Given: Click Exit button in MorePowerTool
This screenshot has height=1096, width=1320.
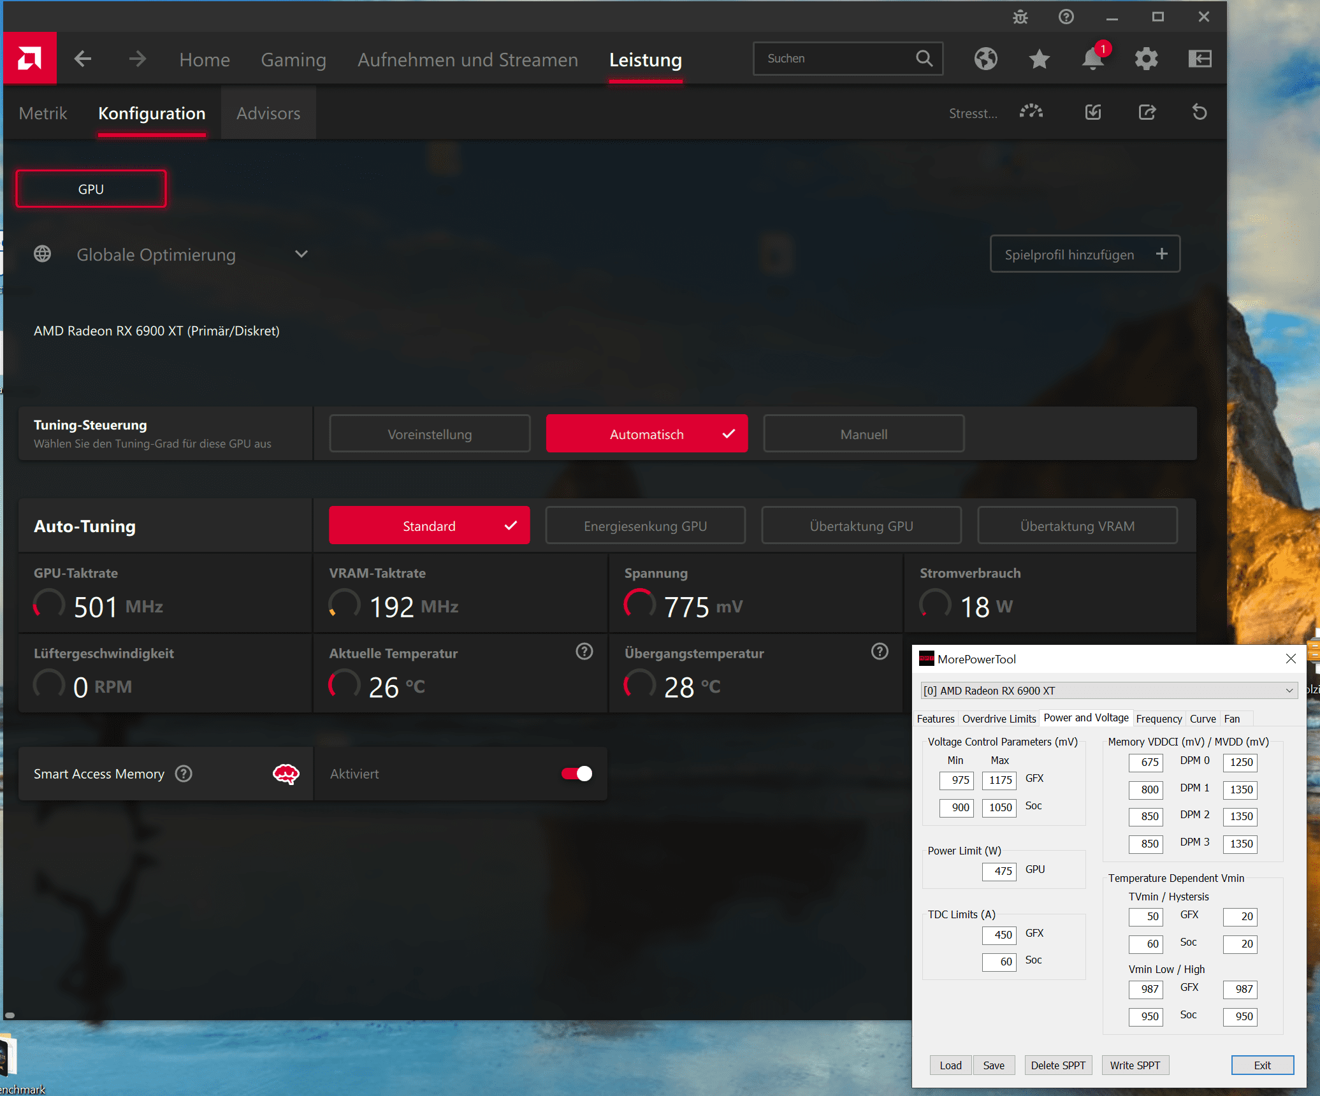Looking at the screenshot, I should 1262,1065.
